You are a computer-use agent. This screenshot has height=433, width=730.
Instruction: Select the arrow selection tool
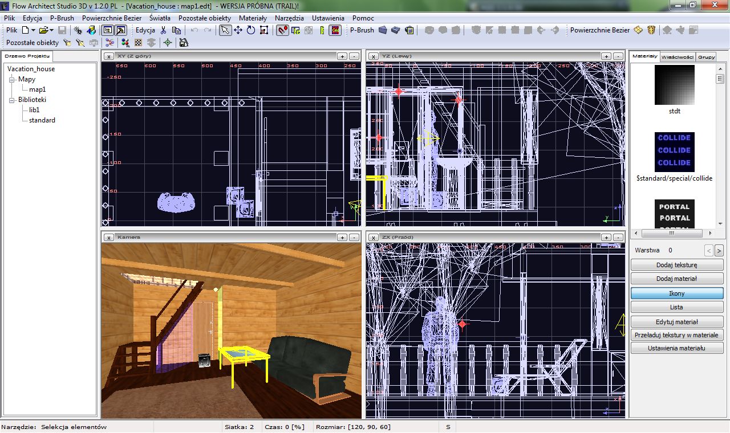(226, 30)
